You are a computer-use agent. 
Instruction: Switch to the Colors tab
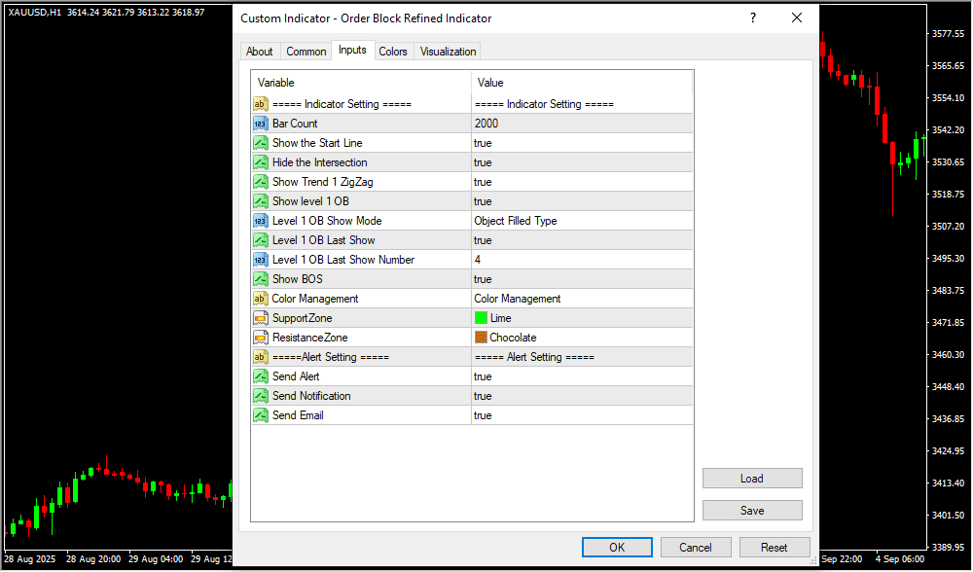coord(393,52)
